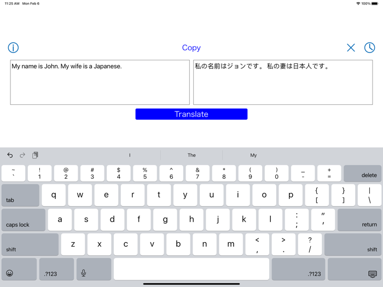Screen dimensions: 383x287
Task: Open the info icon in the translator
Action: pos(13,48)
